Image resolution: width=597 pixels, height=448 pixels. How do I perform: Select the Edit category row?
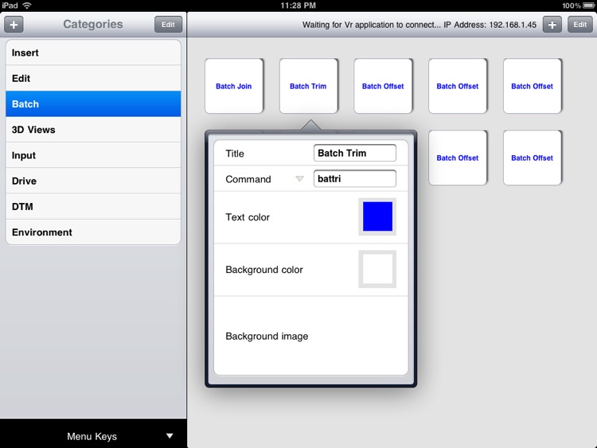93,79
